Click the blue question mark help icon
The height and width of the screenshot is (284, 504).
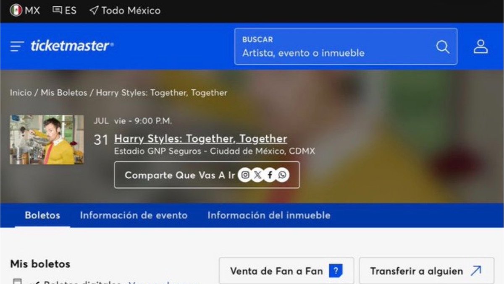(x=336, y=271)
